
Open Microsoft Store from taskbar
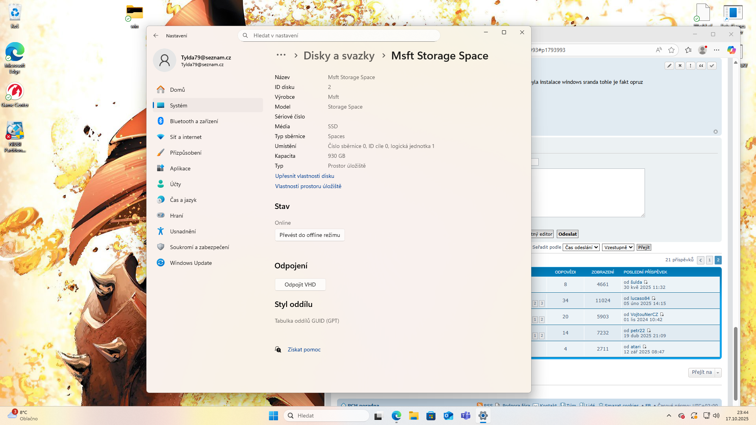431,416
